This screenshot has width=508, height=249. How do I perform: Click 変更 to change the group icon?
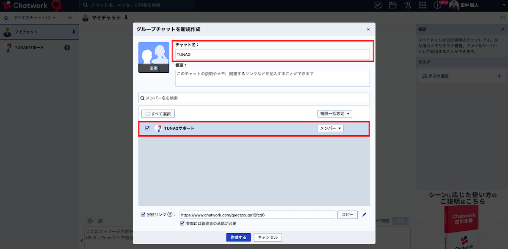click(x=154, y=68)
